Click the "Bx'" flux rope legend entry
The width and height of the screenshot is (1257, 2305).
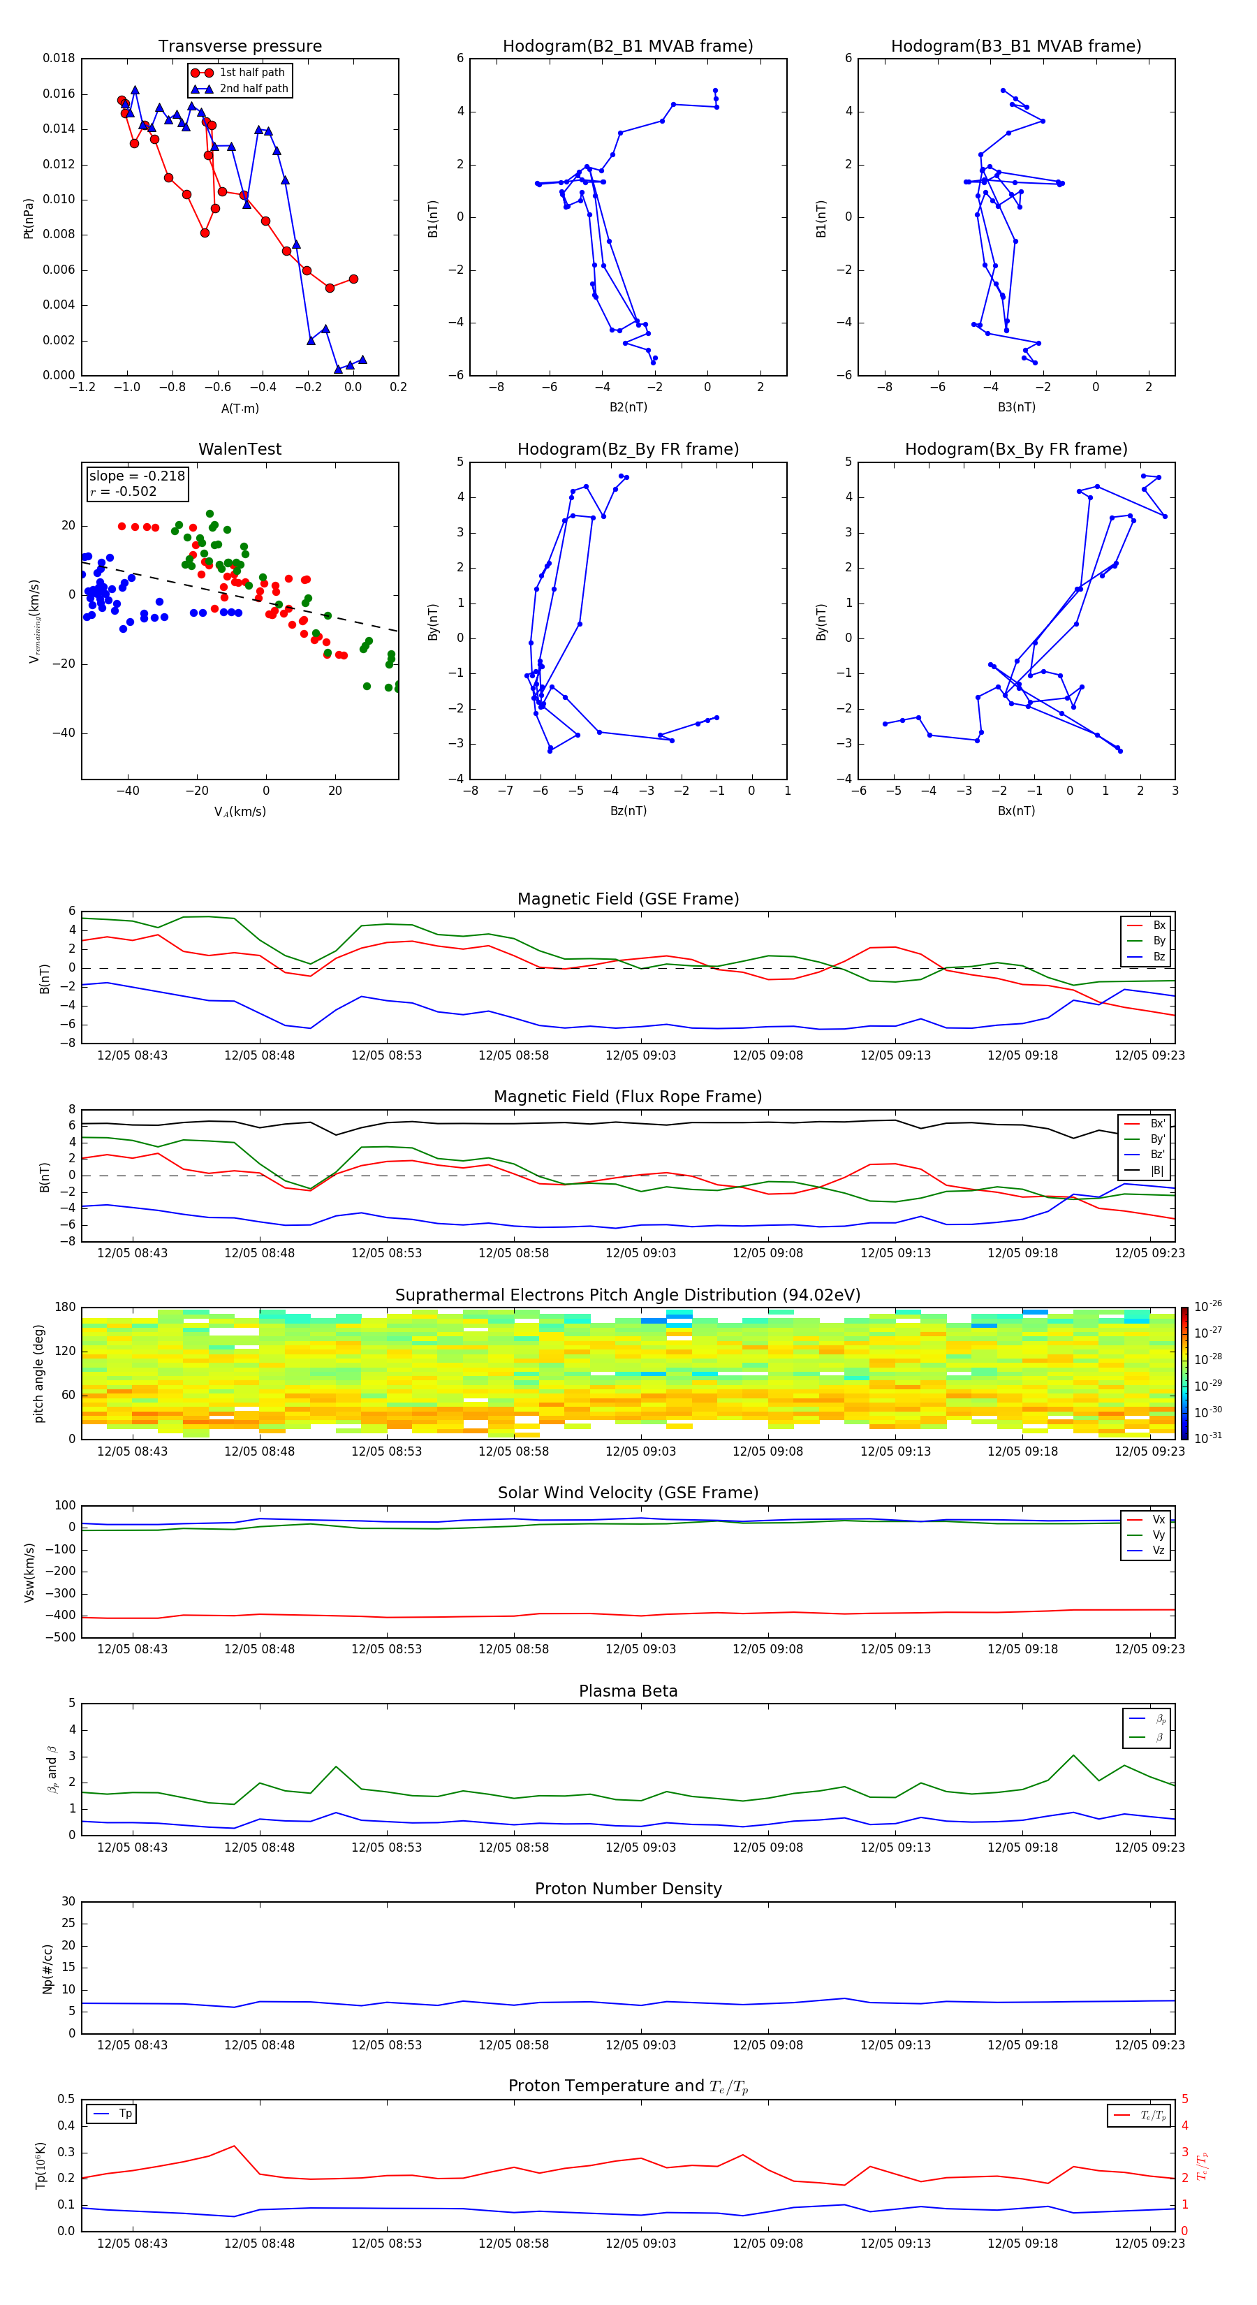tap(1145, 1124)
